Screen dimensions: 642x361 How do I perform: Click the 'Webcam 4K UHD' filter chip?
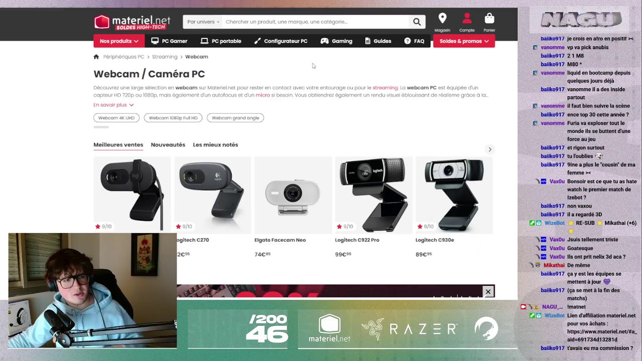(x=116, y=118)
